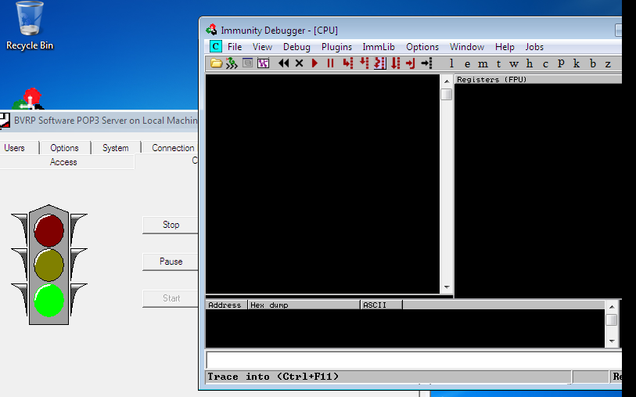The height and width of the screenshot is (397, 636).
Task: Show Windows via 'w' button
Action: pyautogui.click(x=514, y=63)
